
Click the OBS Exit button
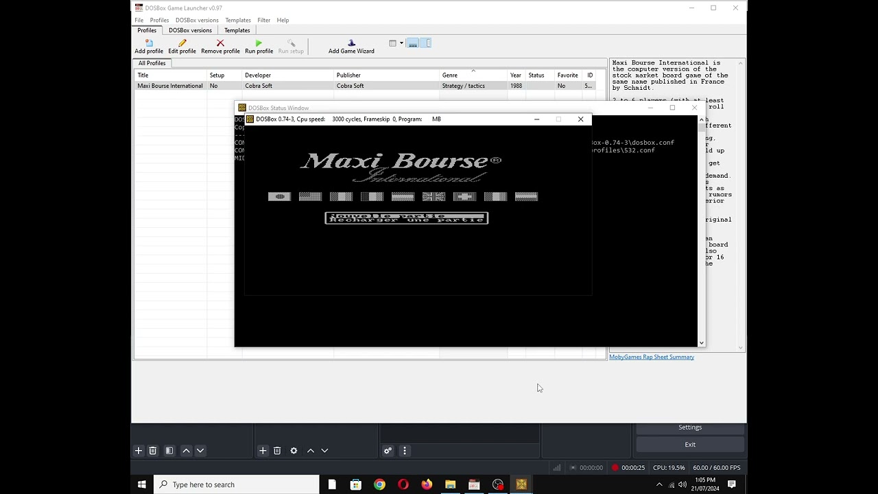pyautogui.click(x=690, y=445)
